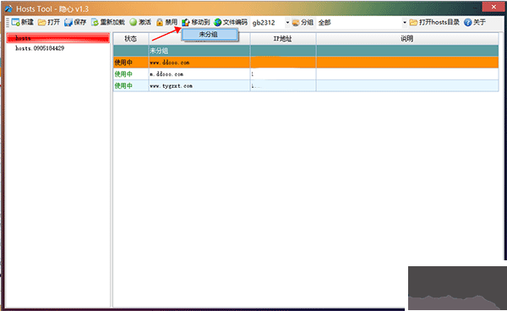This screenshot has width=507, height=311.
Task: Sort by 说明 column header
Action: click(407, 39)
